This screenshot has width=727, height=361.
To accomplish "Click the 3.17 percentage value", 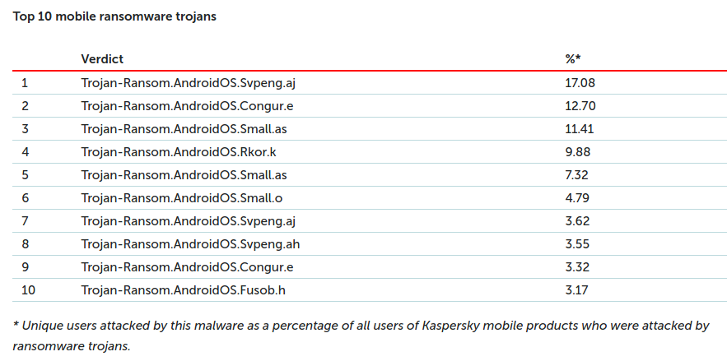I will [x=577, y=290].
